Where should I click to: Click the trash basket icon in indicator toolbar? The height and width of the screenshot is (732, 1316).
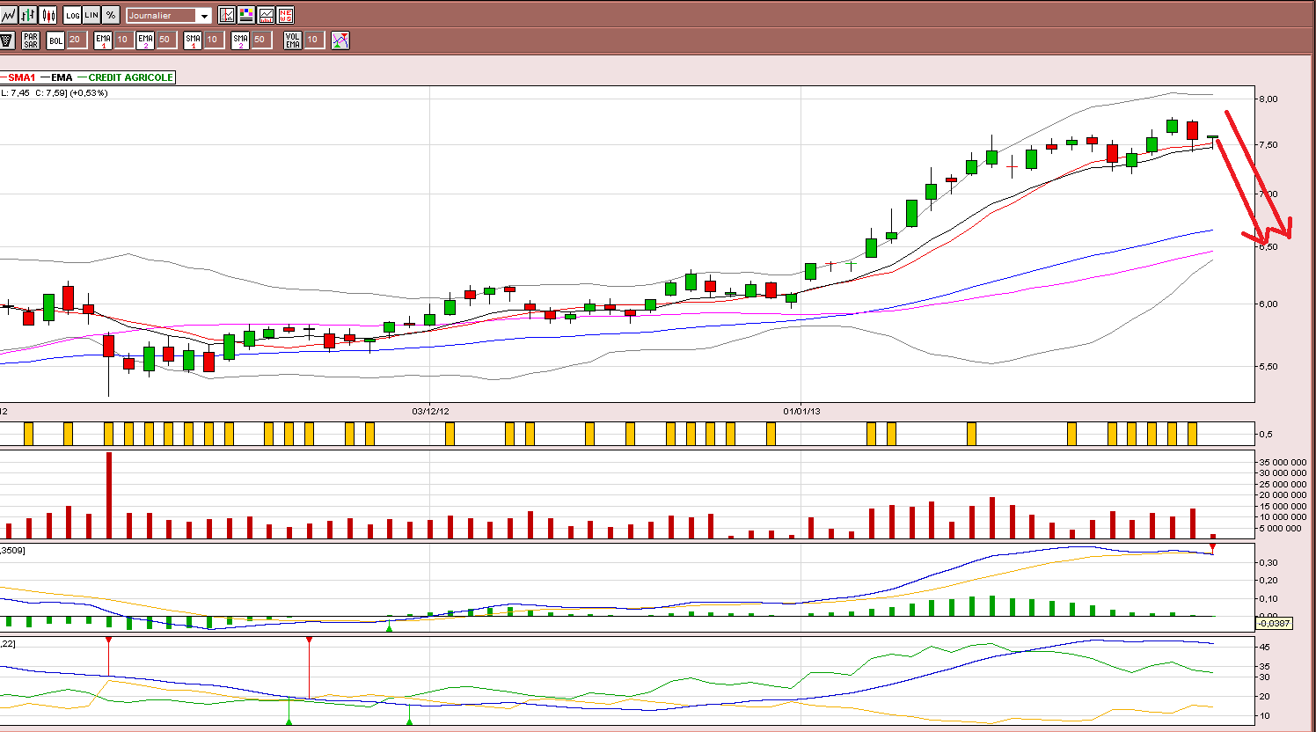[x=7, y=40]
